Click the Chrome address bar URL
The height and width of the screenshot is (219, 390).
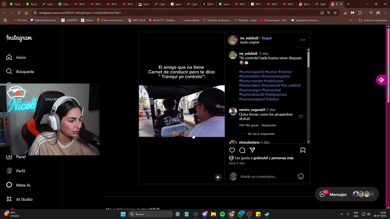coord(80,13)
